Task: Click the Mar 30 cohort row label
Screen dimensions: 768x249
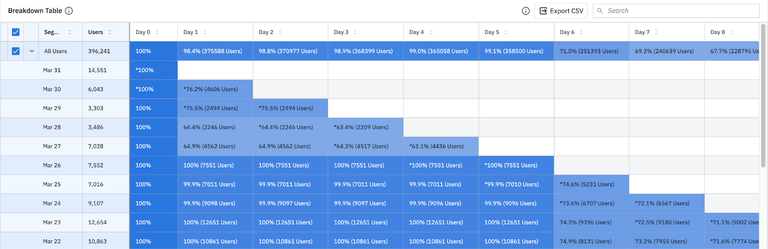Action: 52,89
